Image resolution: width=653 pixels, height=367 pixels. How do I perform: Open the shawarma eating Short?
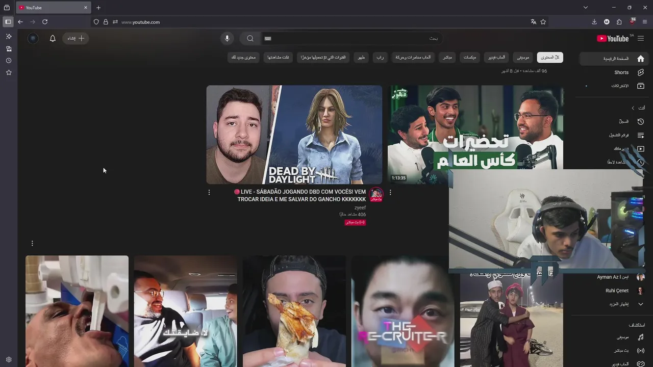point(294,311)
